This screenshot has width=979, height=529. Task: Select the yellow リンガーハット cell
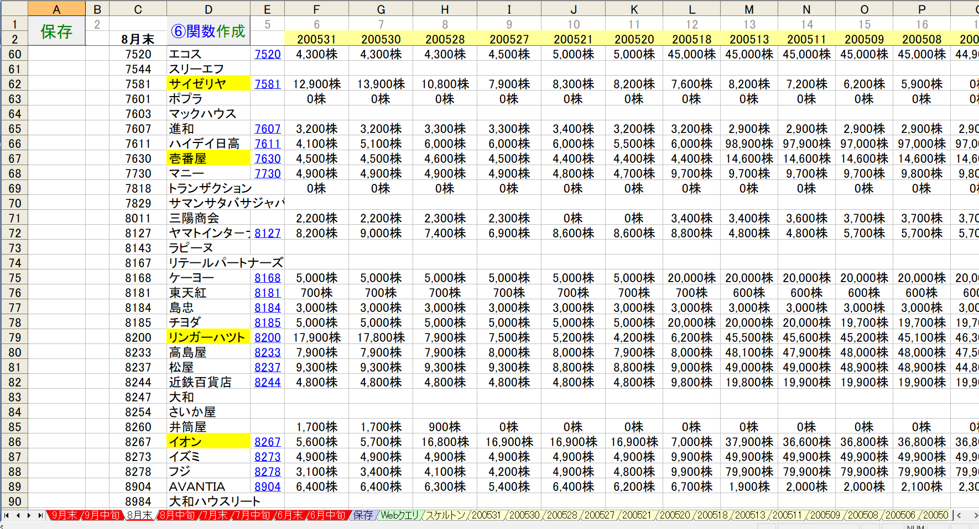coord(209,337)
